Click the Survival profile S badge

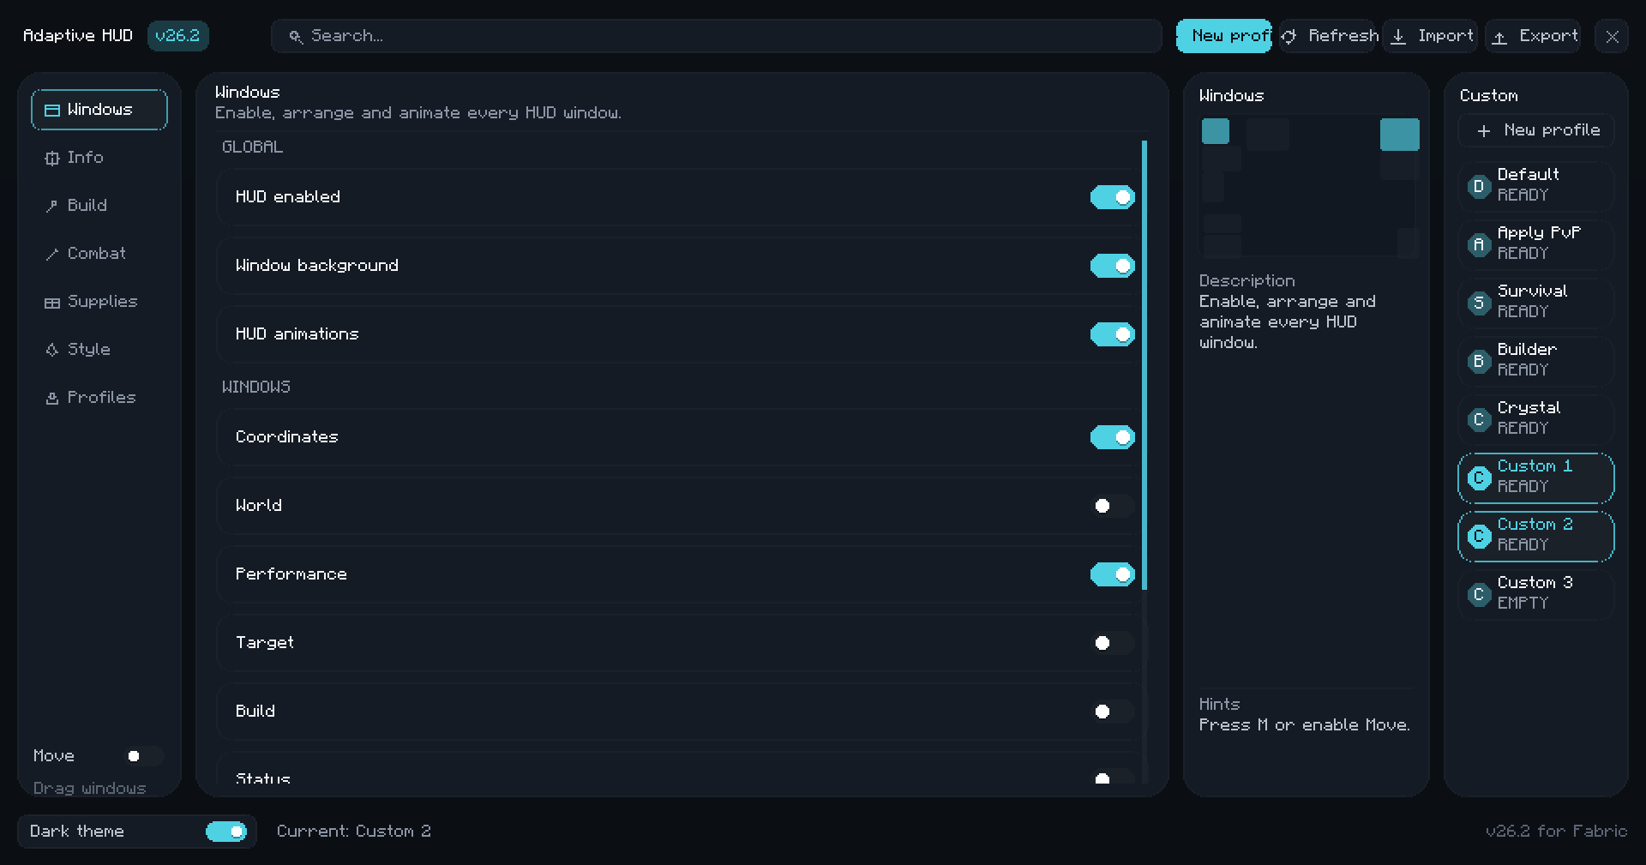[x=1479, y=303]
